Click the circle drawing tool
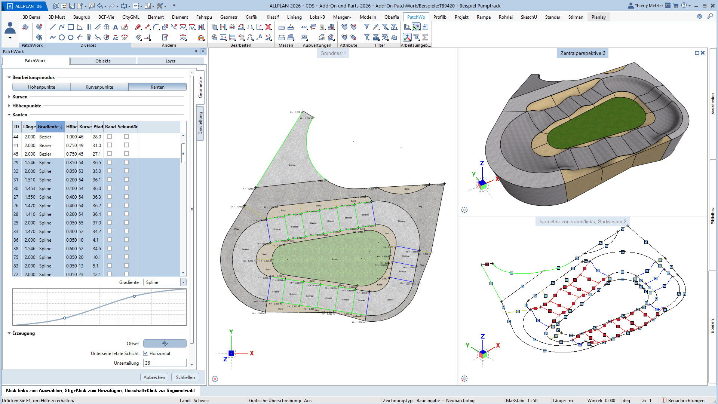 [x=62, y=37]
